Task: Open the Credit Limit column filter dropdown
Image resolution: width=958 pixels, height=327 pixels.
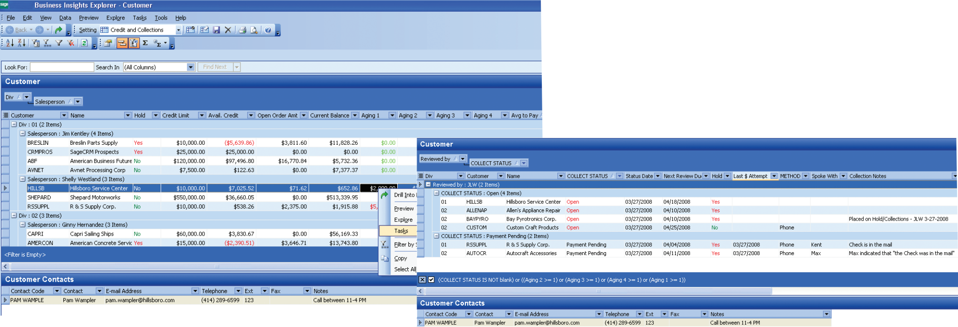Action: pyautogui.click(x=202, y=116)
